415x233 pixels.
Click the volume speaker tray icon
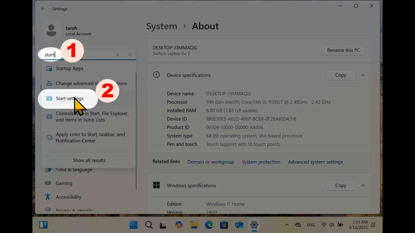tap(332, 225)
